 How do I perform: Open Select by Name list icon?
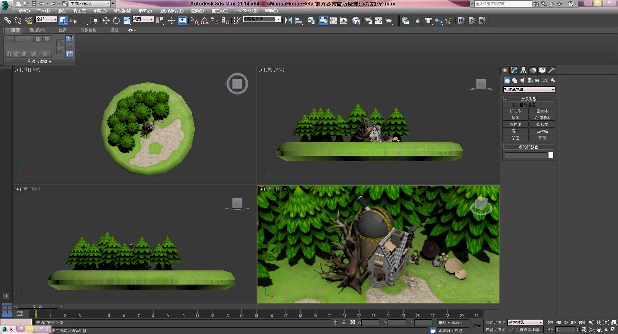tap(73, 21)
